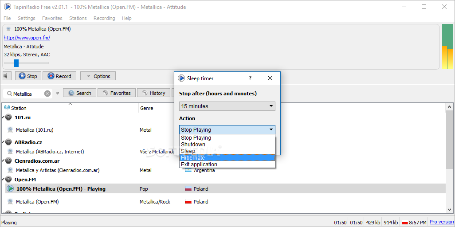Choose Hibernate from the action list
The width and height of the screenshot is (455, 227).
227,158
